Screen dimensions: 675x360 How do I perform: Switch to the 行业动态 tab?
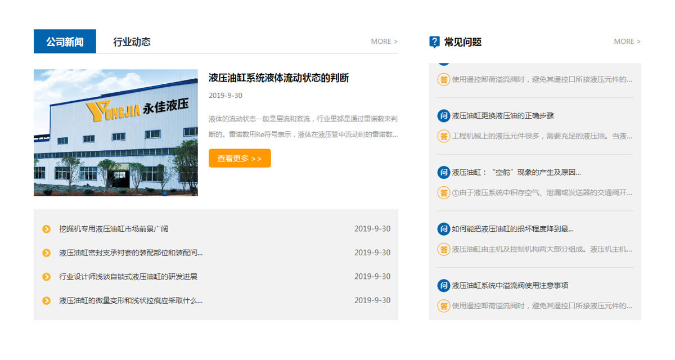click(132, 42)
